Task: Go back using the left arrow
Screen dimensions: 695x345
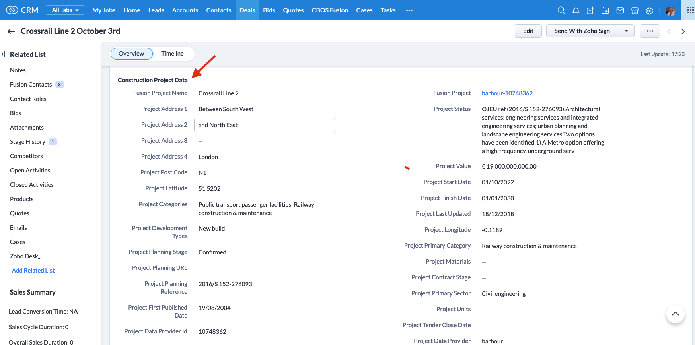Action: tap(11, 31)
